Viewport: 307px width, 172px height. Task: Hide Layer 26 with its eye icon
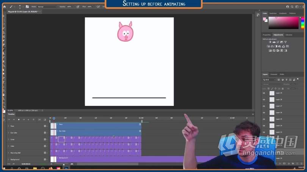264,113
